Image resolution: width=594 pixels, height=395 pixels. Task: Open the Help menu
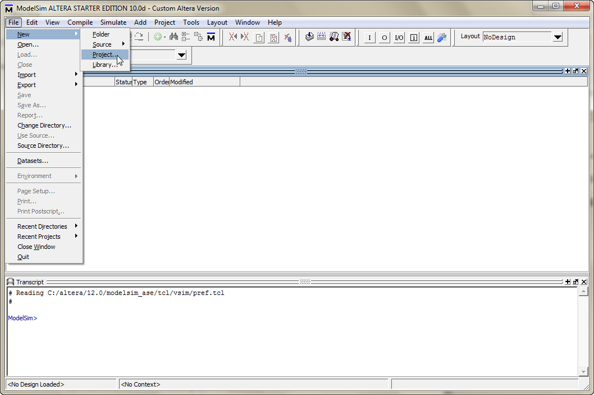click(275, 22)
